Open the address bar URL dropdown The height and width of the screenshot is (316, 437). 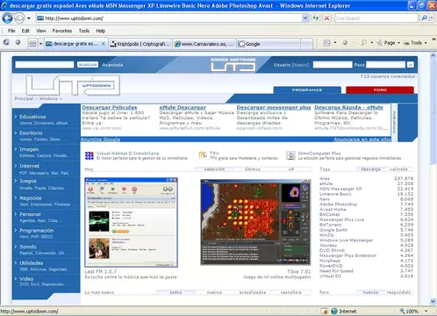pyautogui.click(x=305, y=18)
